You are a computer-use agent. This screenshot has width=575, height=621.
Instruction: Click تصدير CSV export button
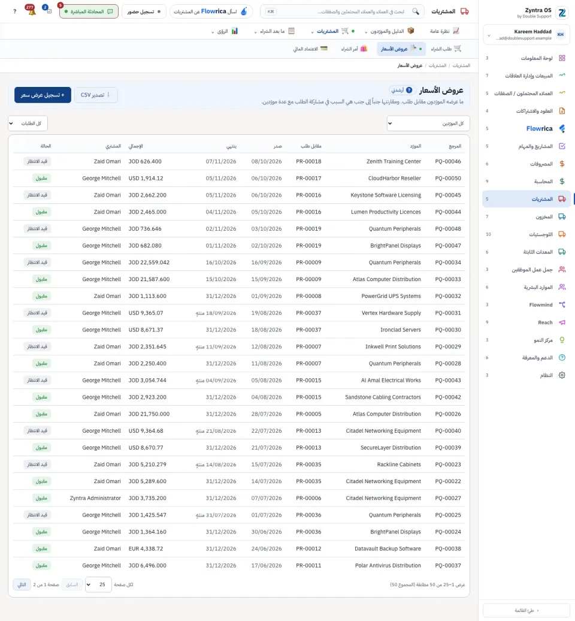96,95
